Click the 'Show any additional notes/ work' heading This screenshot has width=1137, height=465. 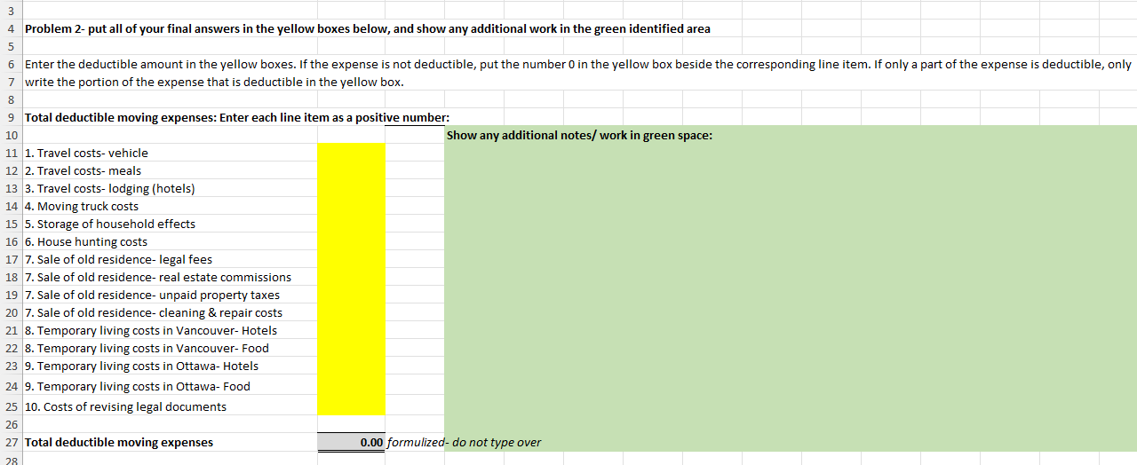579,135
